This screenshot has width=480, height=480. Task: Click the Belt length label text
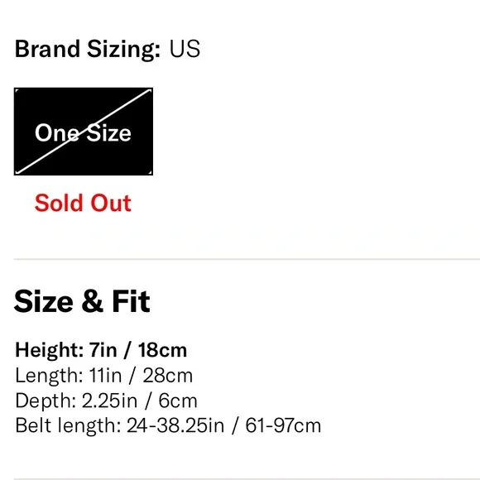point(68,425)
